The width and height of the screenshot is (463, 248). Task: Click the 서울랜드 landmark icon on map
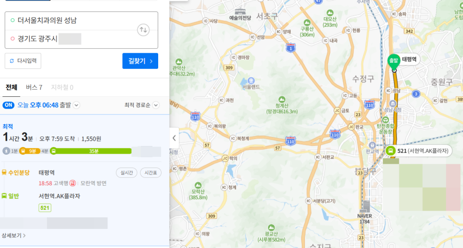(251, 80)
